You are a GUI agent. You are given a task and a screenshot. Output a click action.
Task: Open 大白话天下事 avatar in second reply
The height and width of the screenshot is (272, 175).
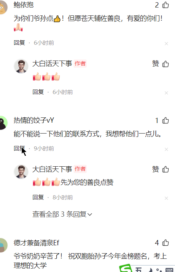(21, 172)
